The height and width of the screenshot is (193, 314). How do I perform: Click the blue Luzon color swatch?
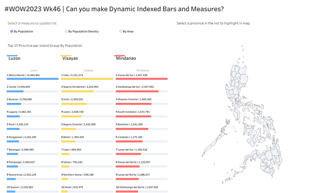coord(12,56)
